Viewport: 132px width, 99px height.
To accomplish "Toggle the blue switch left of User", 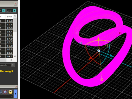I will point(4,11).
